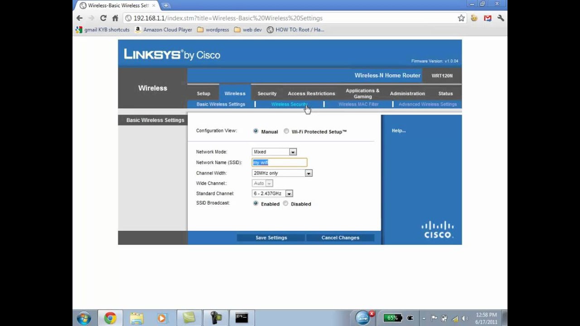Select Manual configuration view

(256, 131)
